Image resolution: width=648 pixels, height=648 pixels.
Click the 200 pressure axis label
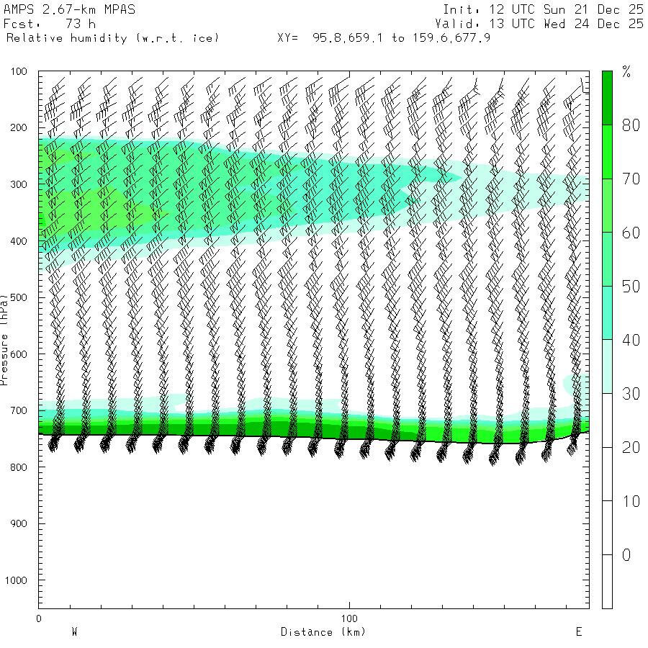[x=19, y=127]
